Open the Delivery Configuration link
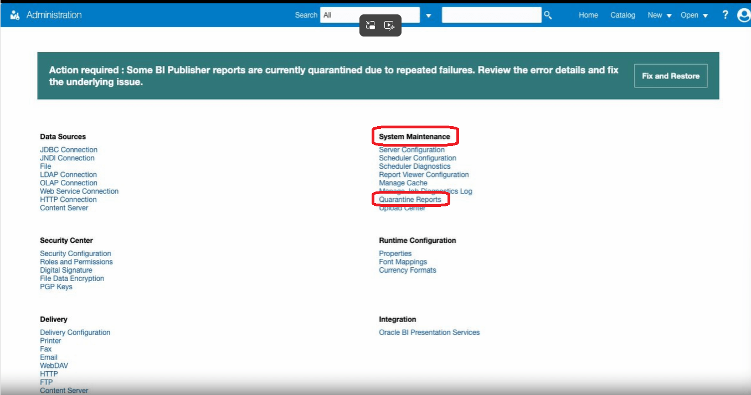The width and height of the screenshot is (751, 395). (x=75, y=332)
